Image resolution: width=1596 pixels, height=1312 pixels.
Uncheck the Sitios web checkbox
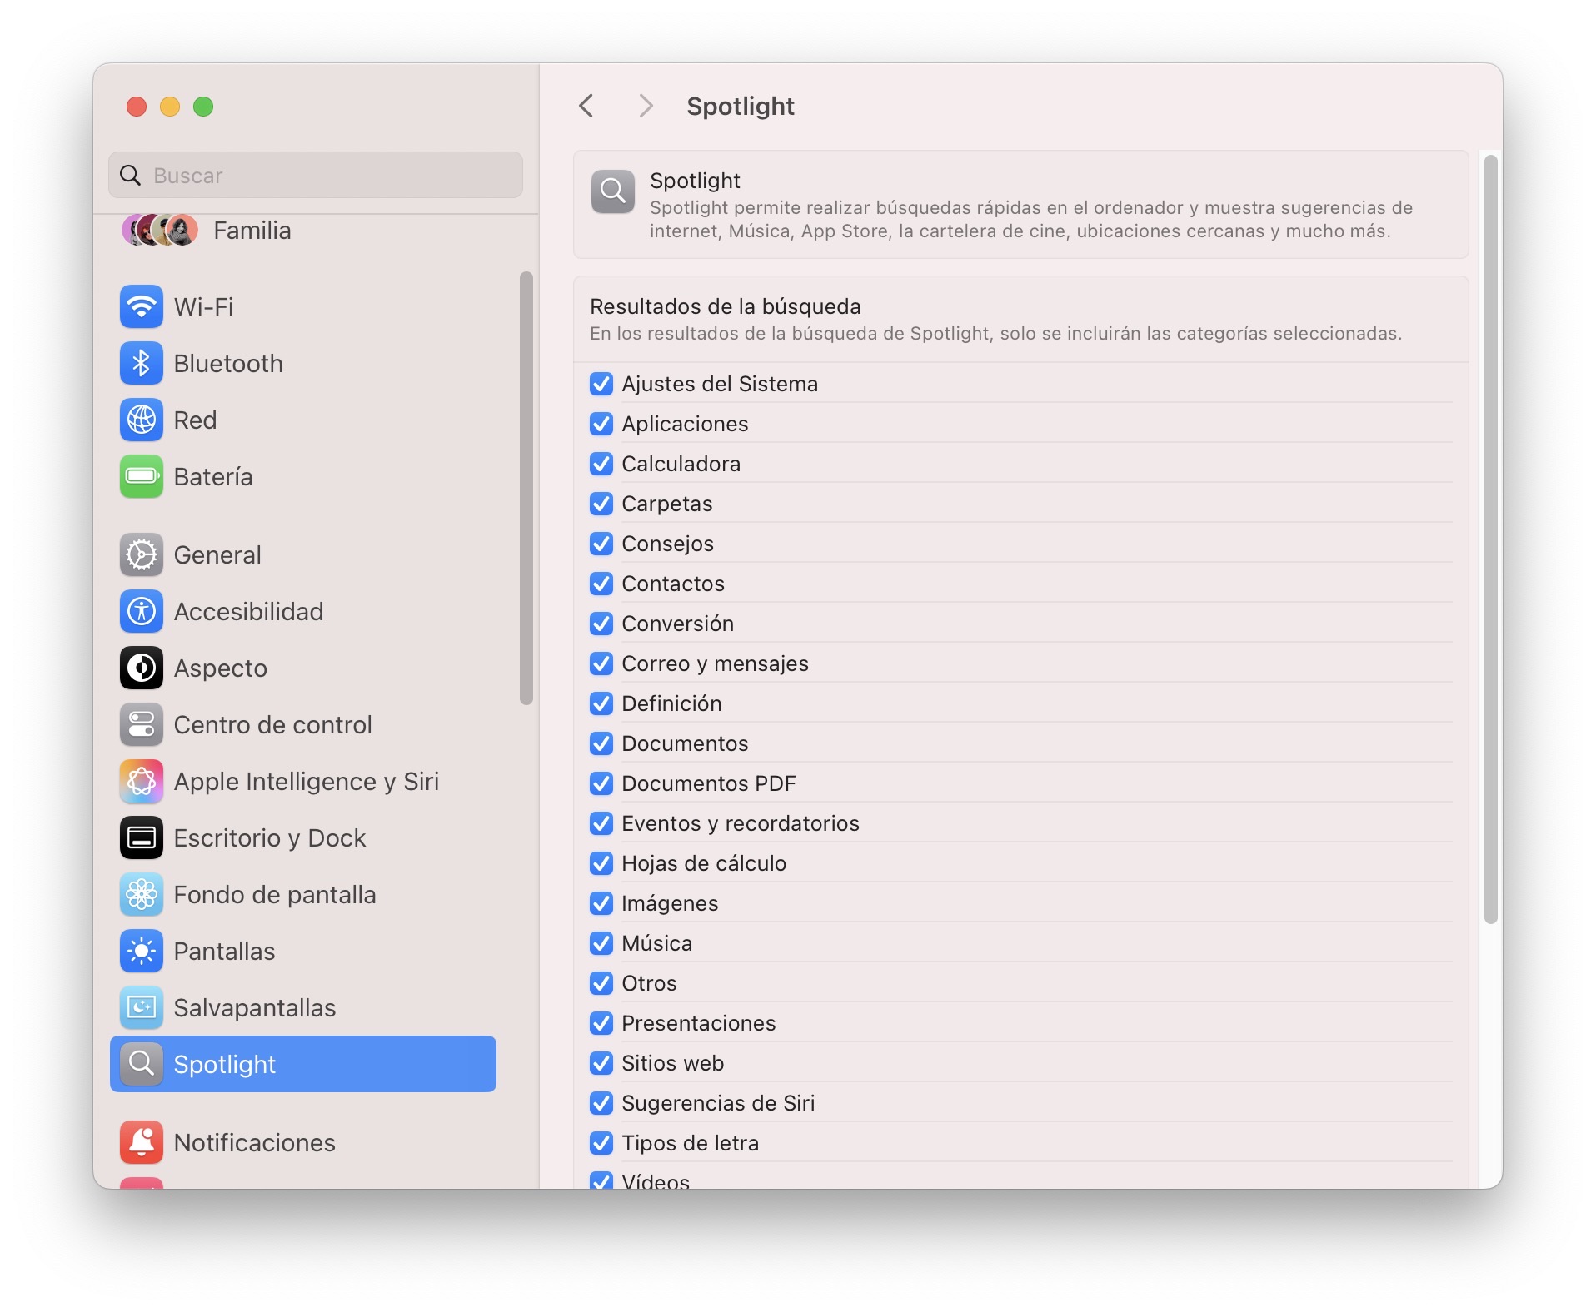pos(601,1063)
